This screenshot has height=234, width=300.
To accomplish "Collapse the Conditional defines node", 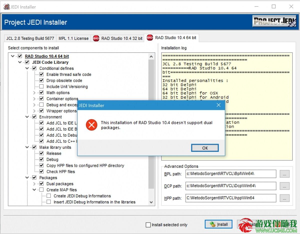I will click(x=27, y=68).
